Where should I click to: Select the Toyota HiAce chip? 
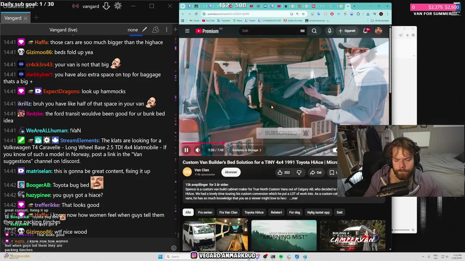(x=254, y=212)
